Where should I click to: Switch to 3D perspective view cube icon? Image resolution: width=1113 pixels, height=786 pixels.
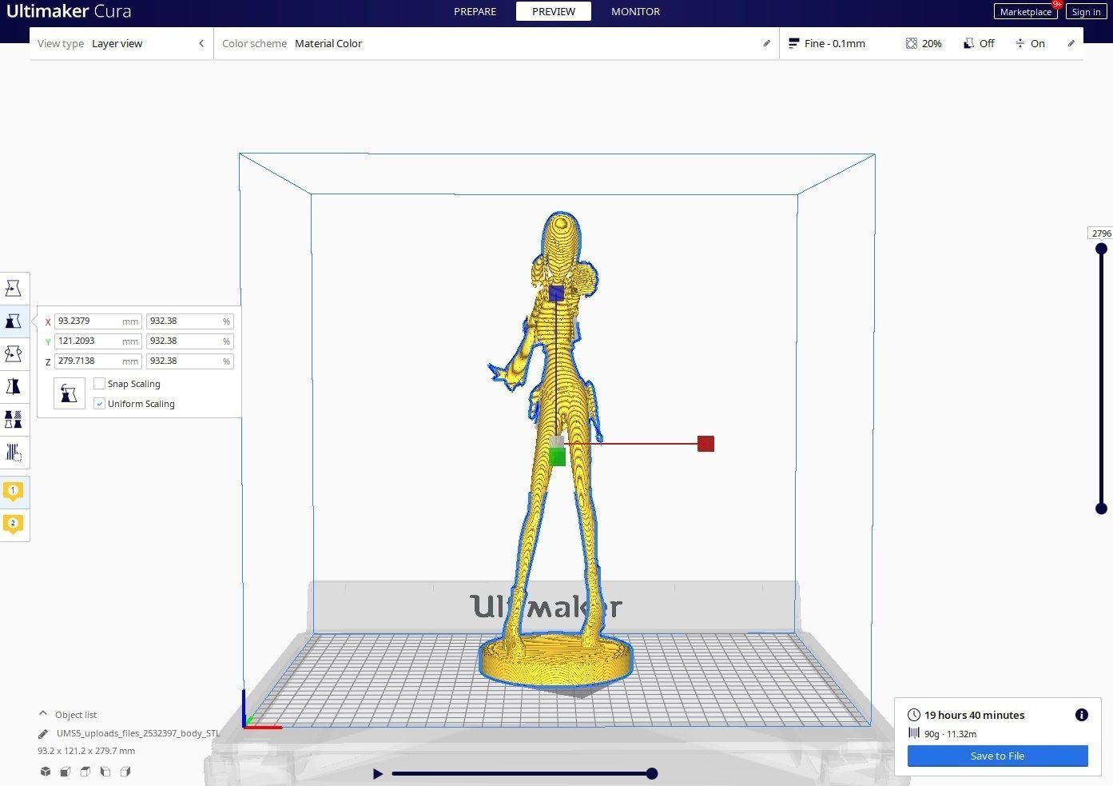pos(46,772)
